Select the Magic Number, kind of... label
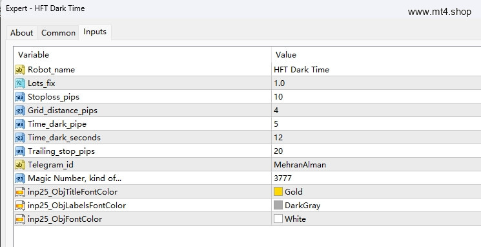The image size is (481, 247). click(74, 178)
